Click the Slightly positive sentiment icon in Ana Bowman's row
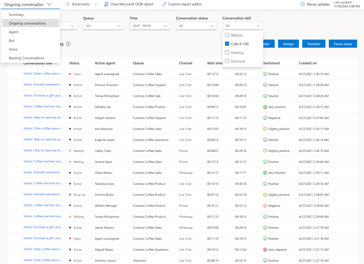The image size is (364, 264). click(x=265, y=129)
